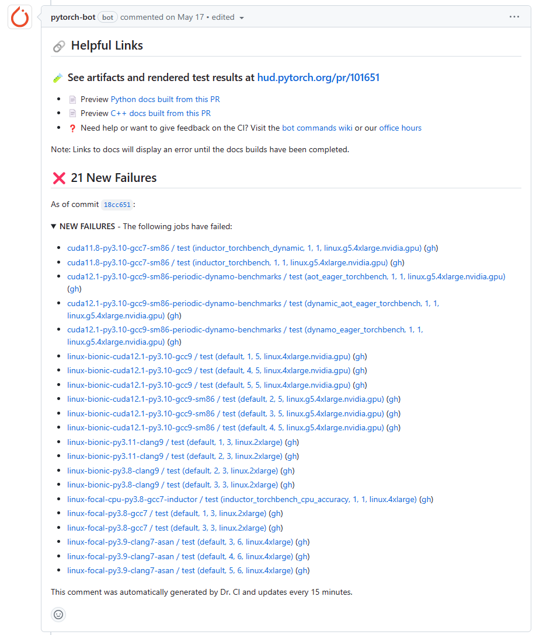Open the three-dot comment options menu

(x=514, y=17)
